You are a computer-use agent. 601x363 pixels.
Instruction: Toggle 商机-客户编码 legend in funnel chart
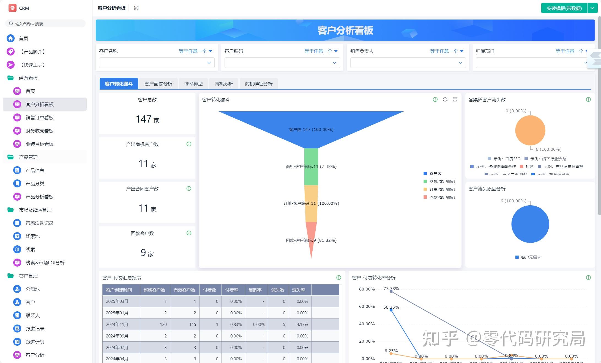click(x=440, y=181)
